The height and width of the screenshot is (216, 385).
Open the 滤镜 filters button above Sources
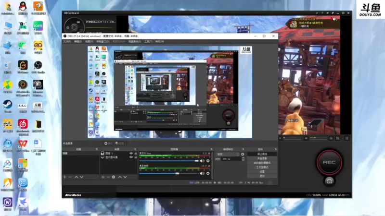click(x=120, y=144)
